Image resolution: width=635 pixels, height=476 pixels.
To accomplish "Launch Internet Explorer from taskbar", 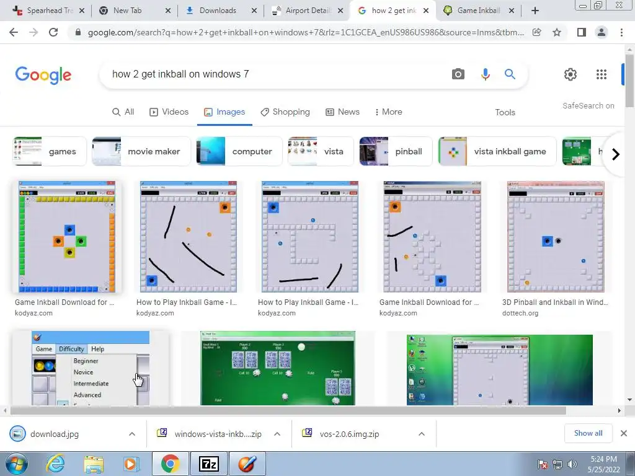I will pyautogui.click(x=55, y=464).
